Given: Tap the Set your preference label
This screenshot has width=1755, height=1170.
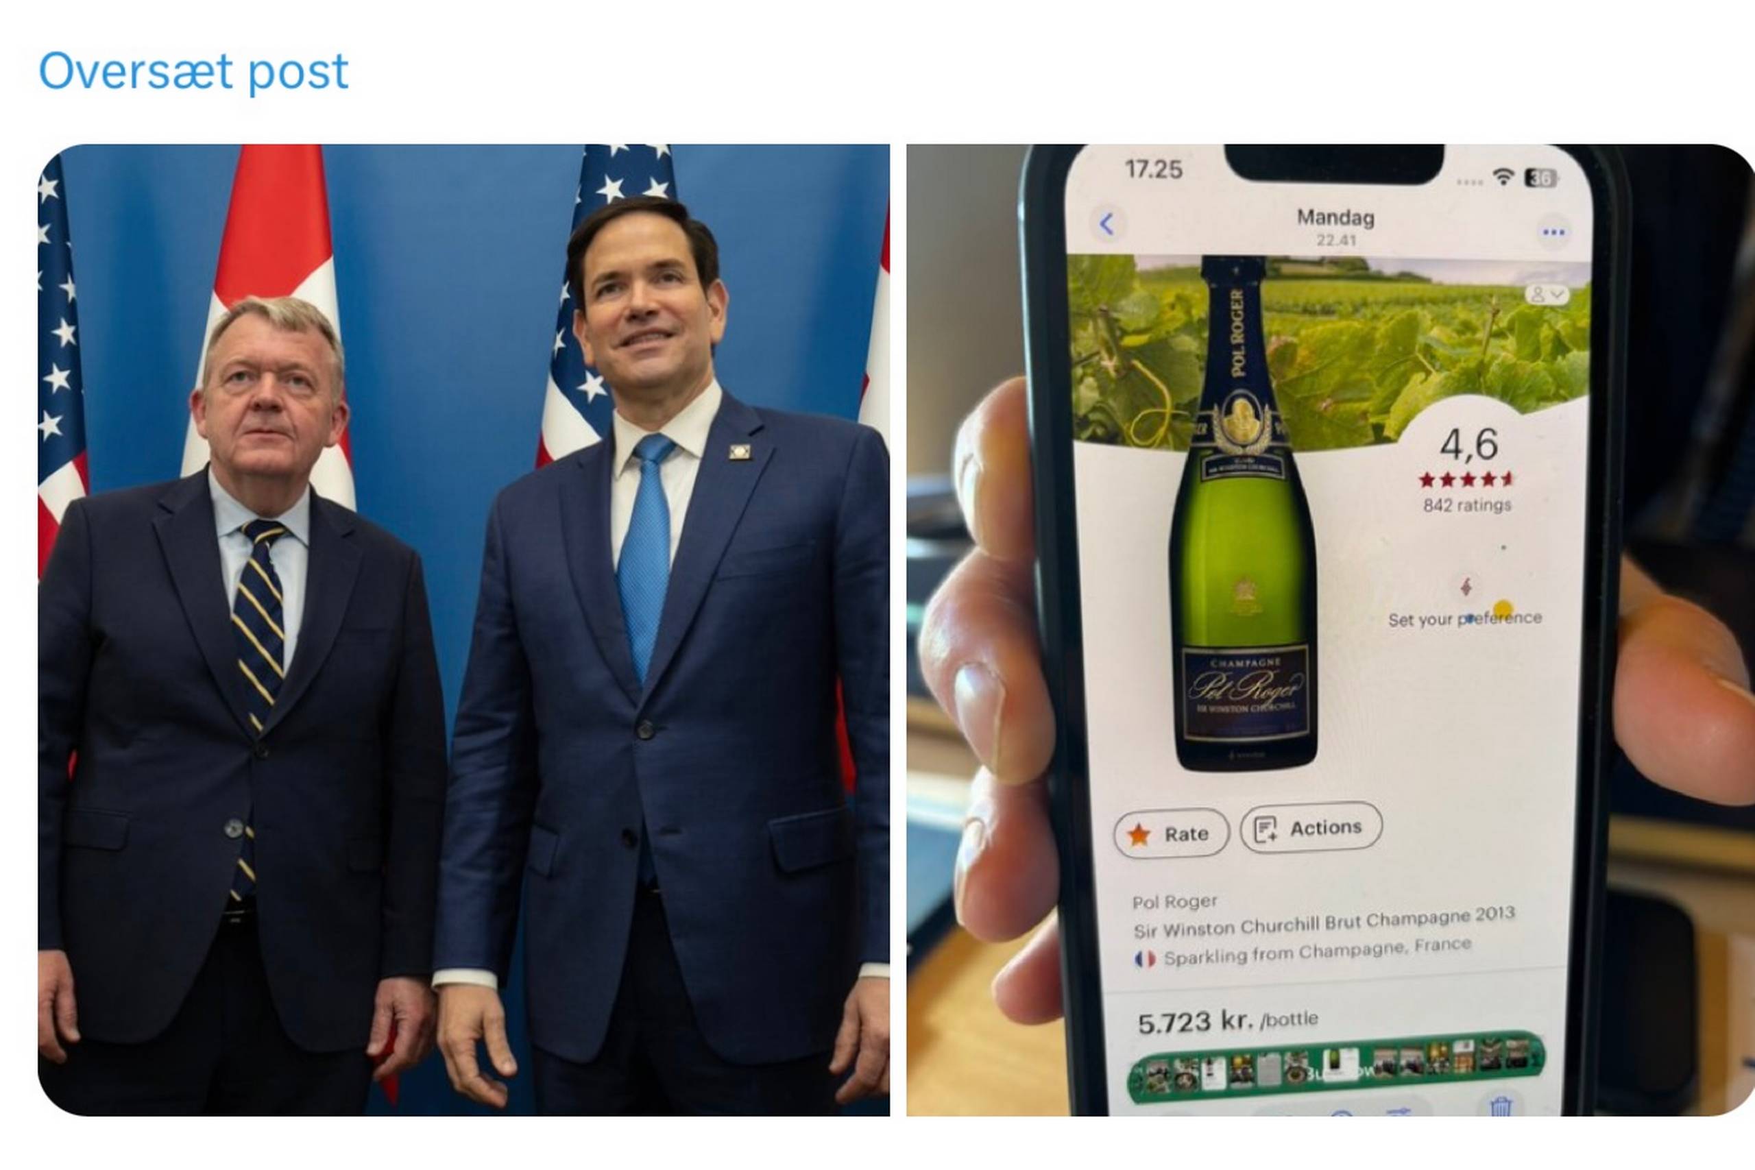Looking at the screenshot, I should tap(1465, 618).
